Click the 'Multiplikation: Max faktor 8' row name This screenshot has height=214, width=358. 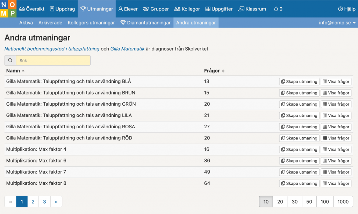pos(36,183)
